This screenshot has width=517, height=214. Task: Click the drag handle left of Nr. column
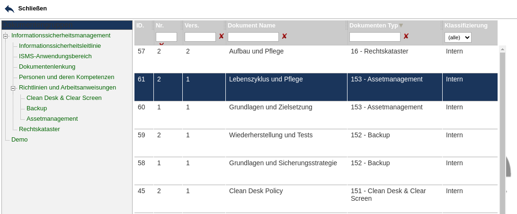(x=153, y=26)
